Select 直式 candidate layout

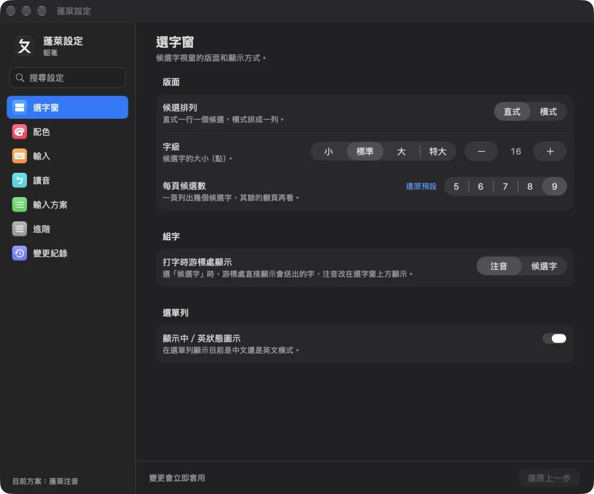coord(512,112)
